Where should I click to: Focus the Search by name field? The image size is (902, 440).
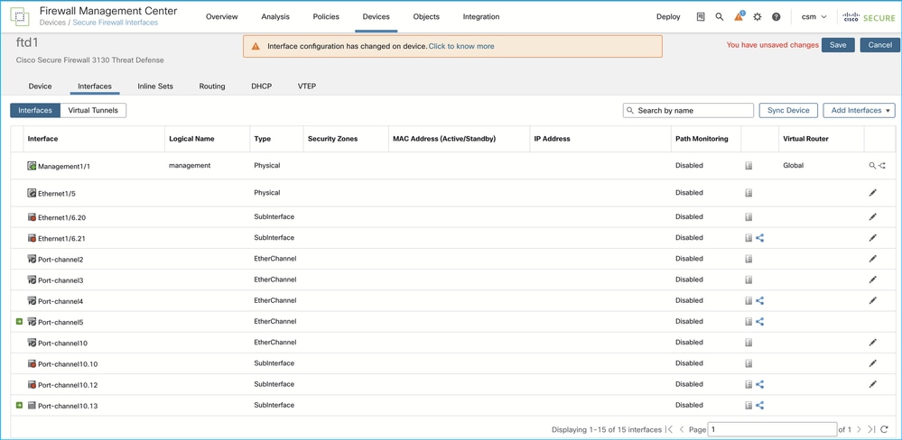(688, 110)
